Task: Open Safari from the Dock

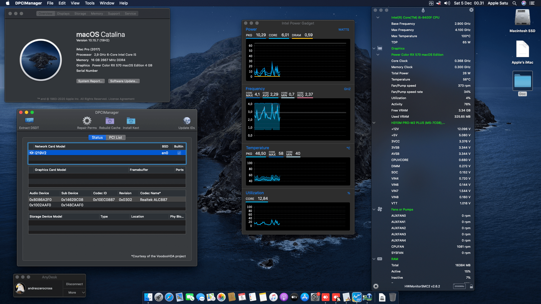Action: pyautogui.click(x=169, y=297)
